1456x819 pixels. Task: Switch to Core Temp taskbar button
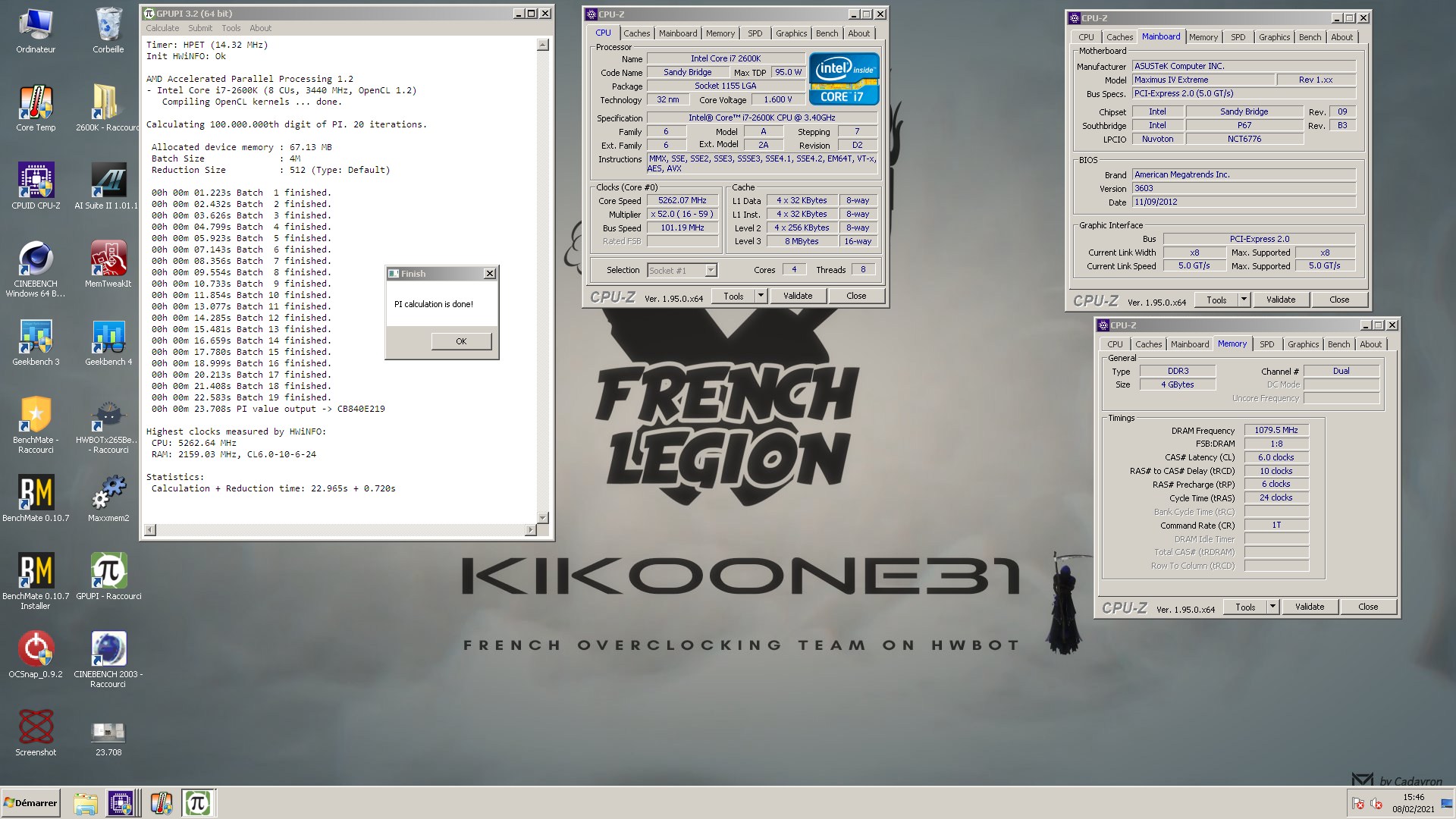tap(161, 803)
